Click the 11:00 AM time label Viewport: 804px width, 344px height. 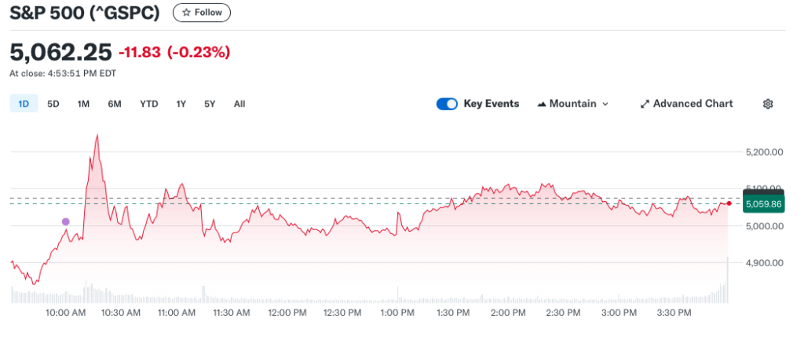pos(175,313)
